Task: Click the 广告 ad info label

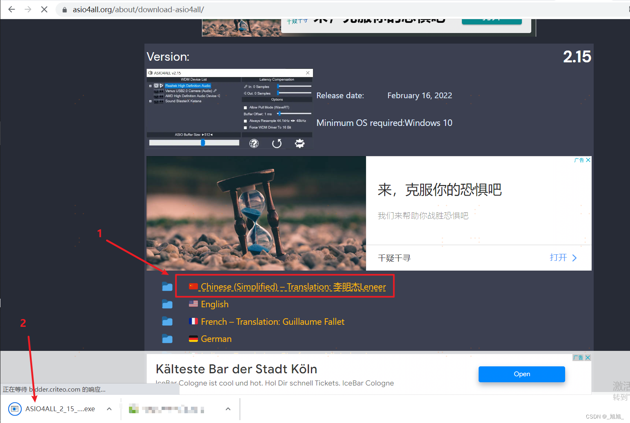Action: pos(579,160)
